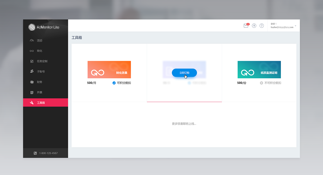Click the phone icon in sidebar footer
The height and width of the screenshot is (175, 323).
click(x=35, y=153)
